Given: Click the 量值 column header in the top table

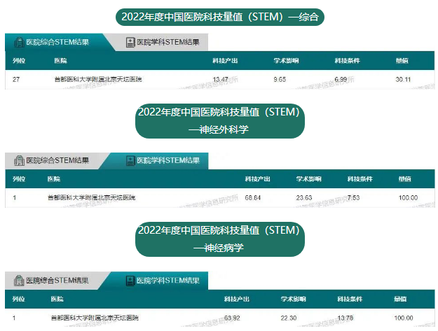Looking at the screenshot, I should point(401,61).
